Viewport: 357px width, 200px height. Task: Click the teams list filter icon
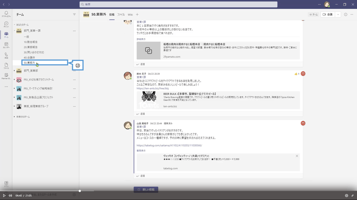pos(74,15)
